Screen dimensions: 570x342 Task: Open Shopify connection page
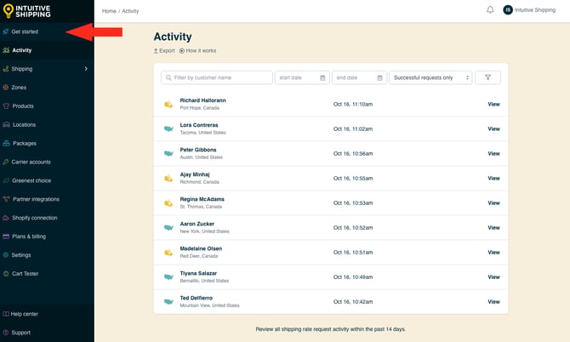(x=35, y=218)
